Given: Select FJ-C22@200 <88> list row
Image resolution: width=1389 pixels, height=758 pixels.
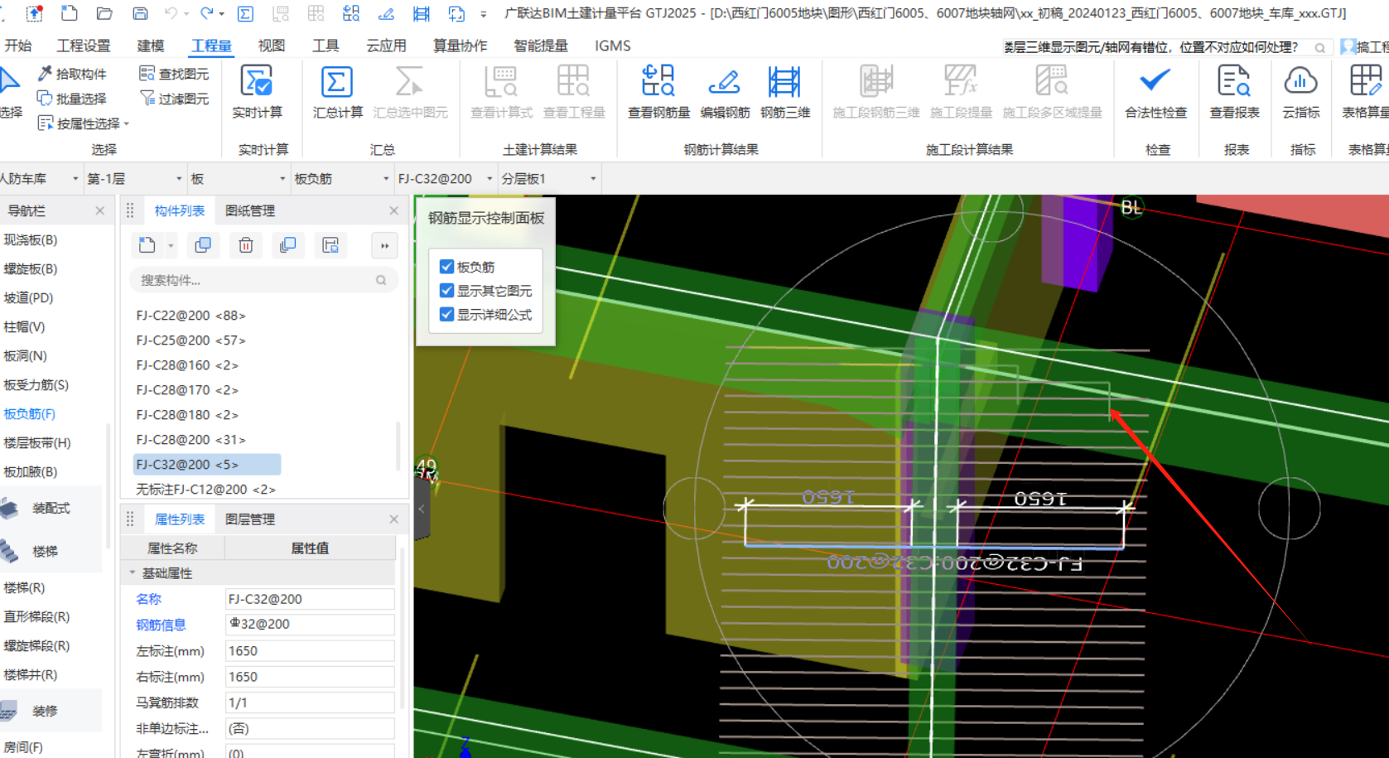Looking at the screenshot, I should 191,316.
